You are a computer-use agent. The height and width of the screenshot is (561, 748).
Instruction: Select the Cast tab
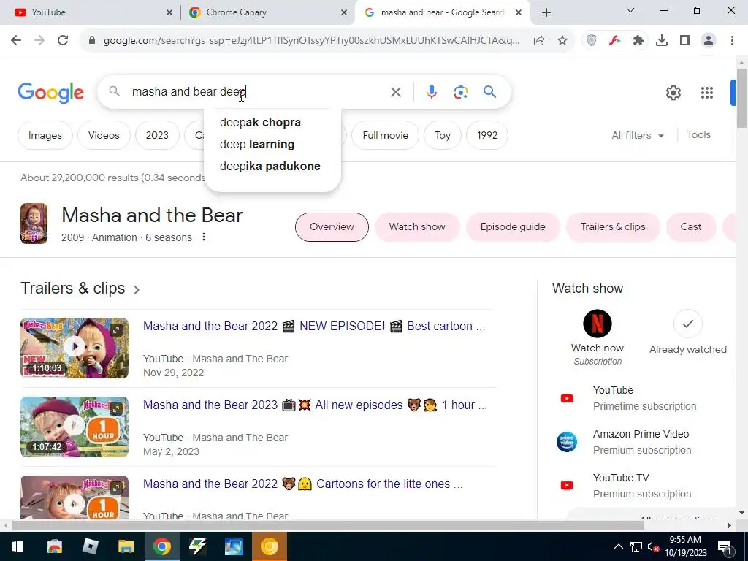pyautogui.click(x=691, y=227)
